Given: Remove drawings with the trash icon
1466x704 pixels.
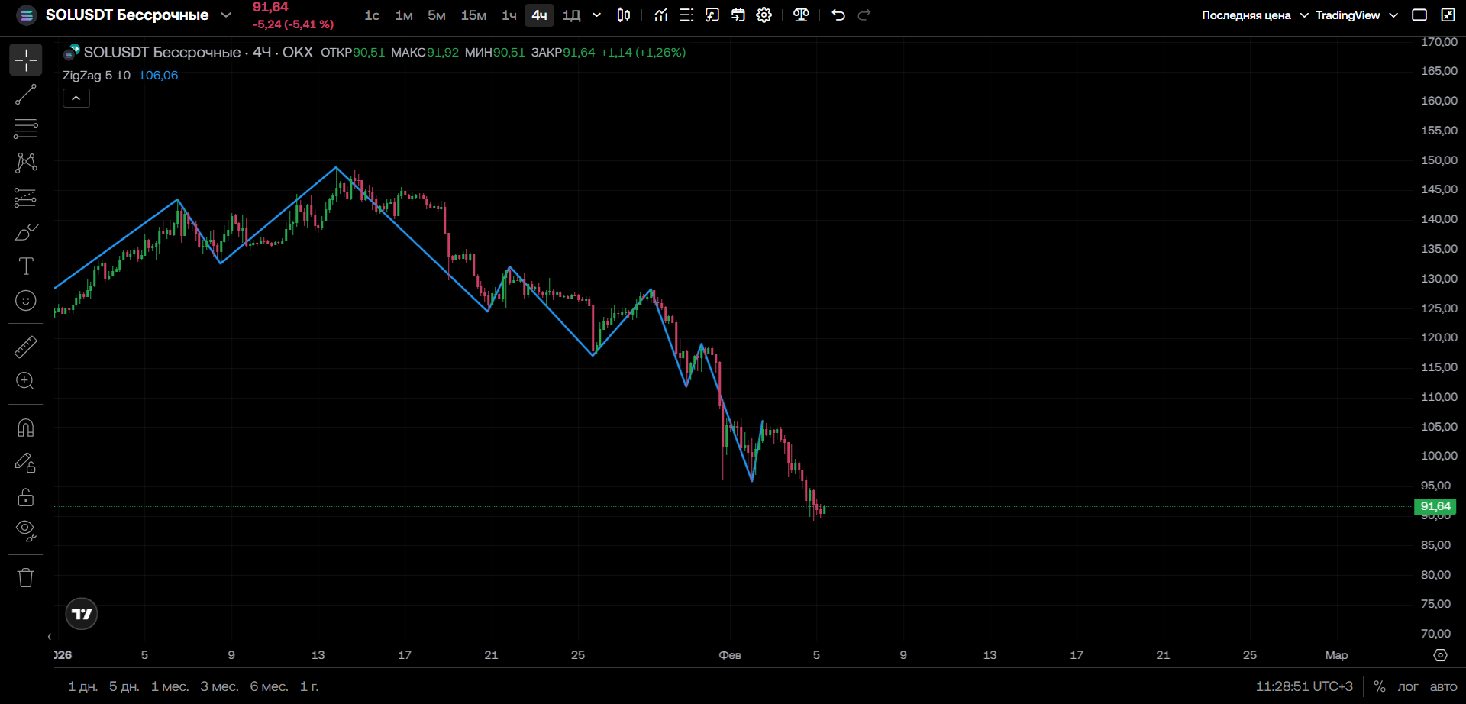Looking at the screenshot, I should [x=26, y=577].
